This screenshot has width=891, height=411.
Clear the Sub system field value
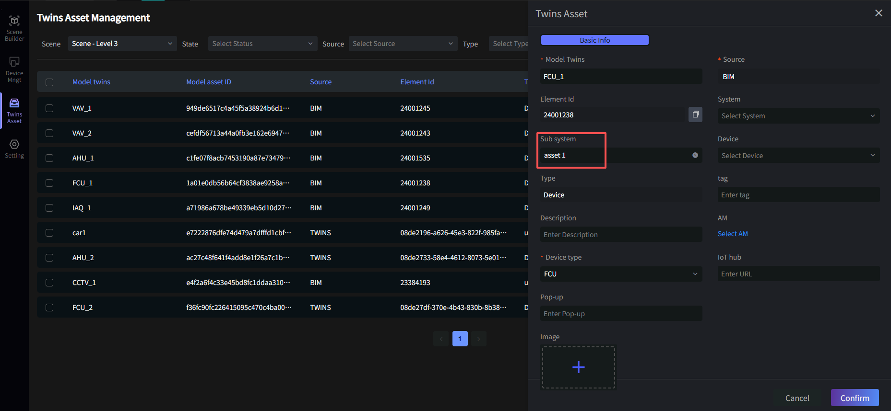coord(695,155)
